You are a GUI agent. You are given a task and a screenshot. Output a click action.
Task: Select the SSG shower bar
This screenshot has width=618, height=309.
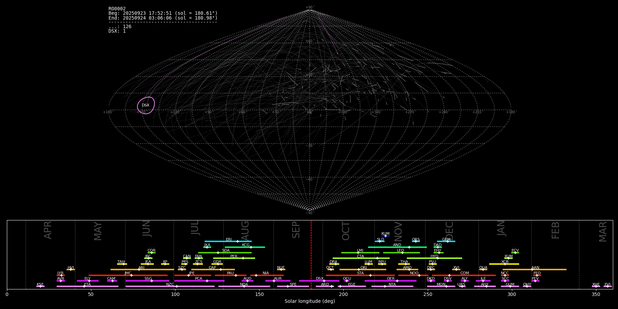pos(147,281)
